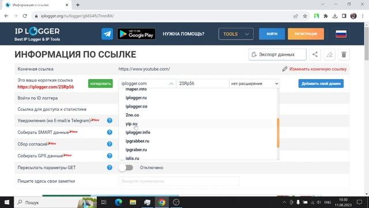Open Chrome three-dot menu
This screenshot has width=369, height=208.
pyautogui.click(x=363, y=16)
